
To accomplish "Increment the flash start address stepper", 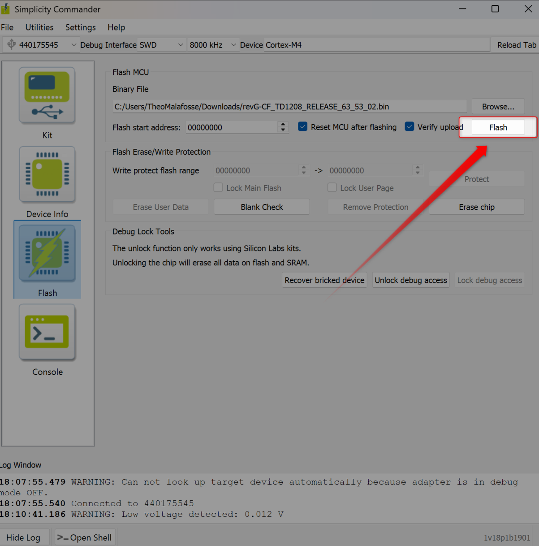I will coord(283,124).
